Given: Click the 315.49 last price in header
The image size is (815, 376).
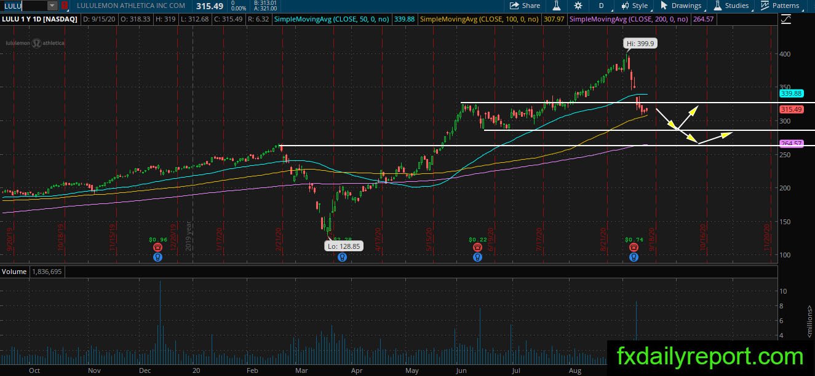Looking at the screenshot, I should [210, 6].
